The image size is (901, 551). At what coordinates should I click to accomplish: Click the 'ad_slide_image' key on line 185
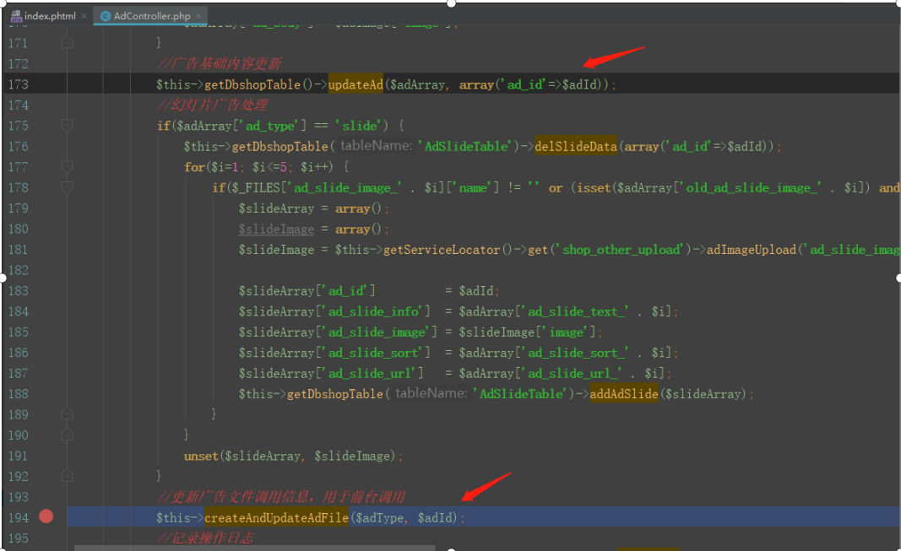378,332
